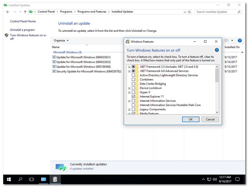
Task: Select Update for Microsoft Windows (KB4035631)
Action: [81, 57]
